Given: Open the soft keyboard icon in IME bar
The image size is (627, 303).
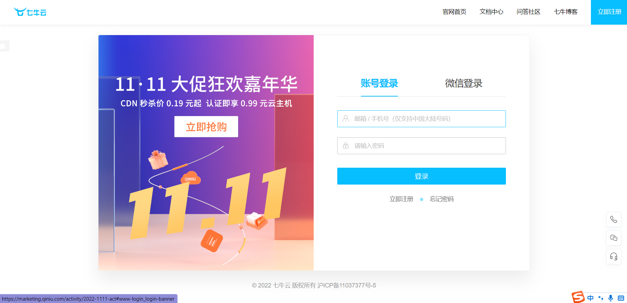Looking at the screenshot, I should coord(621,298).
